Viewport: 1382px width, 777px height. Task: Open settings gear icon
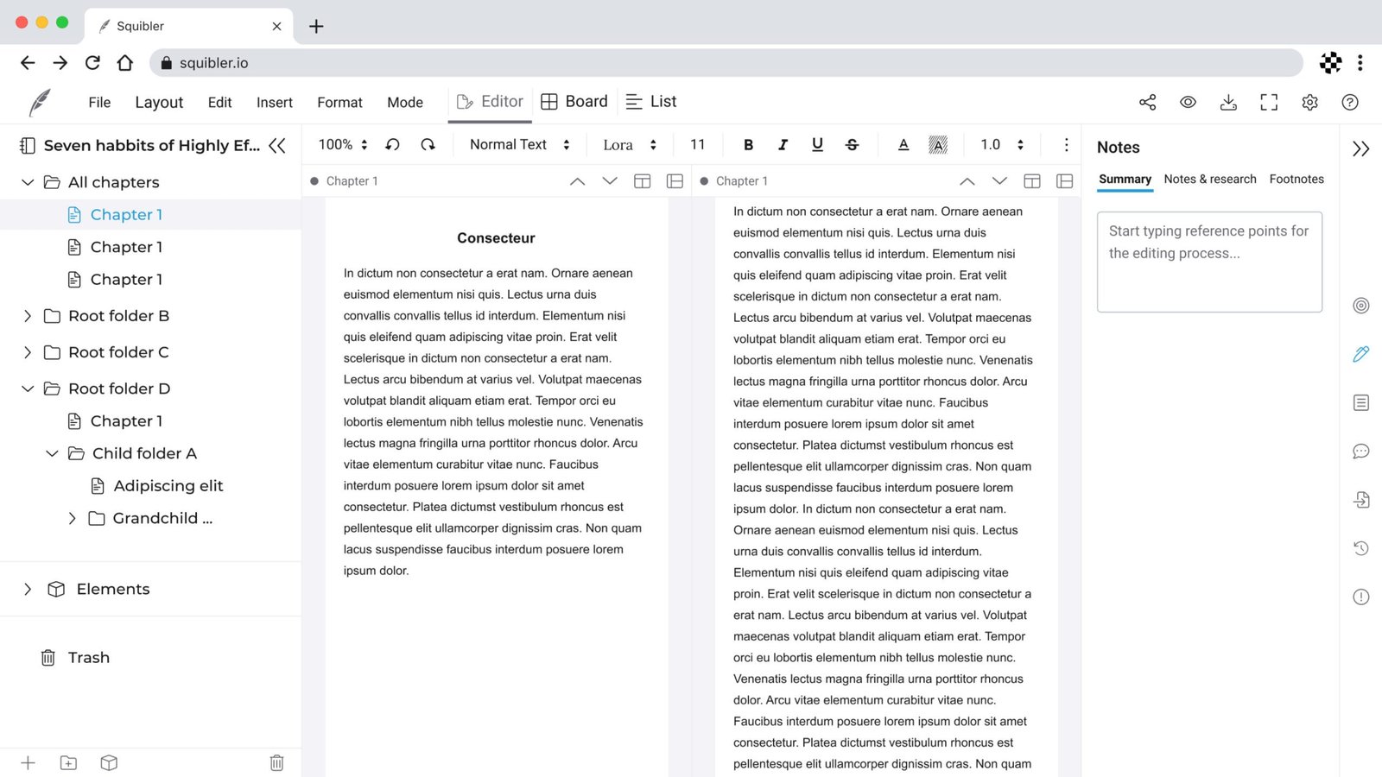(1309, 102)
